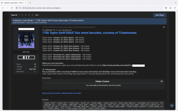
Task: Go to forum page 5
Action: (x=32, y=15)
